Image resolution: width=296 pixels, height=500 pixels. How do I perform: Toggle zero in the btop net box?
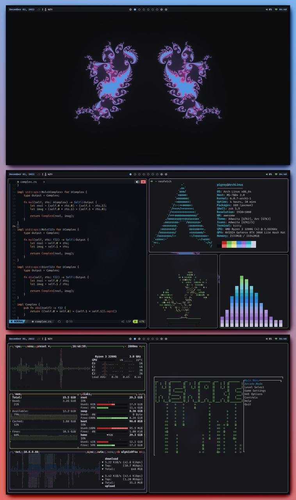(110, 452)
